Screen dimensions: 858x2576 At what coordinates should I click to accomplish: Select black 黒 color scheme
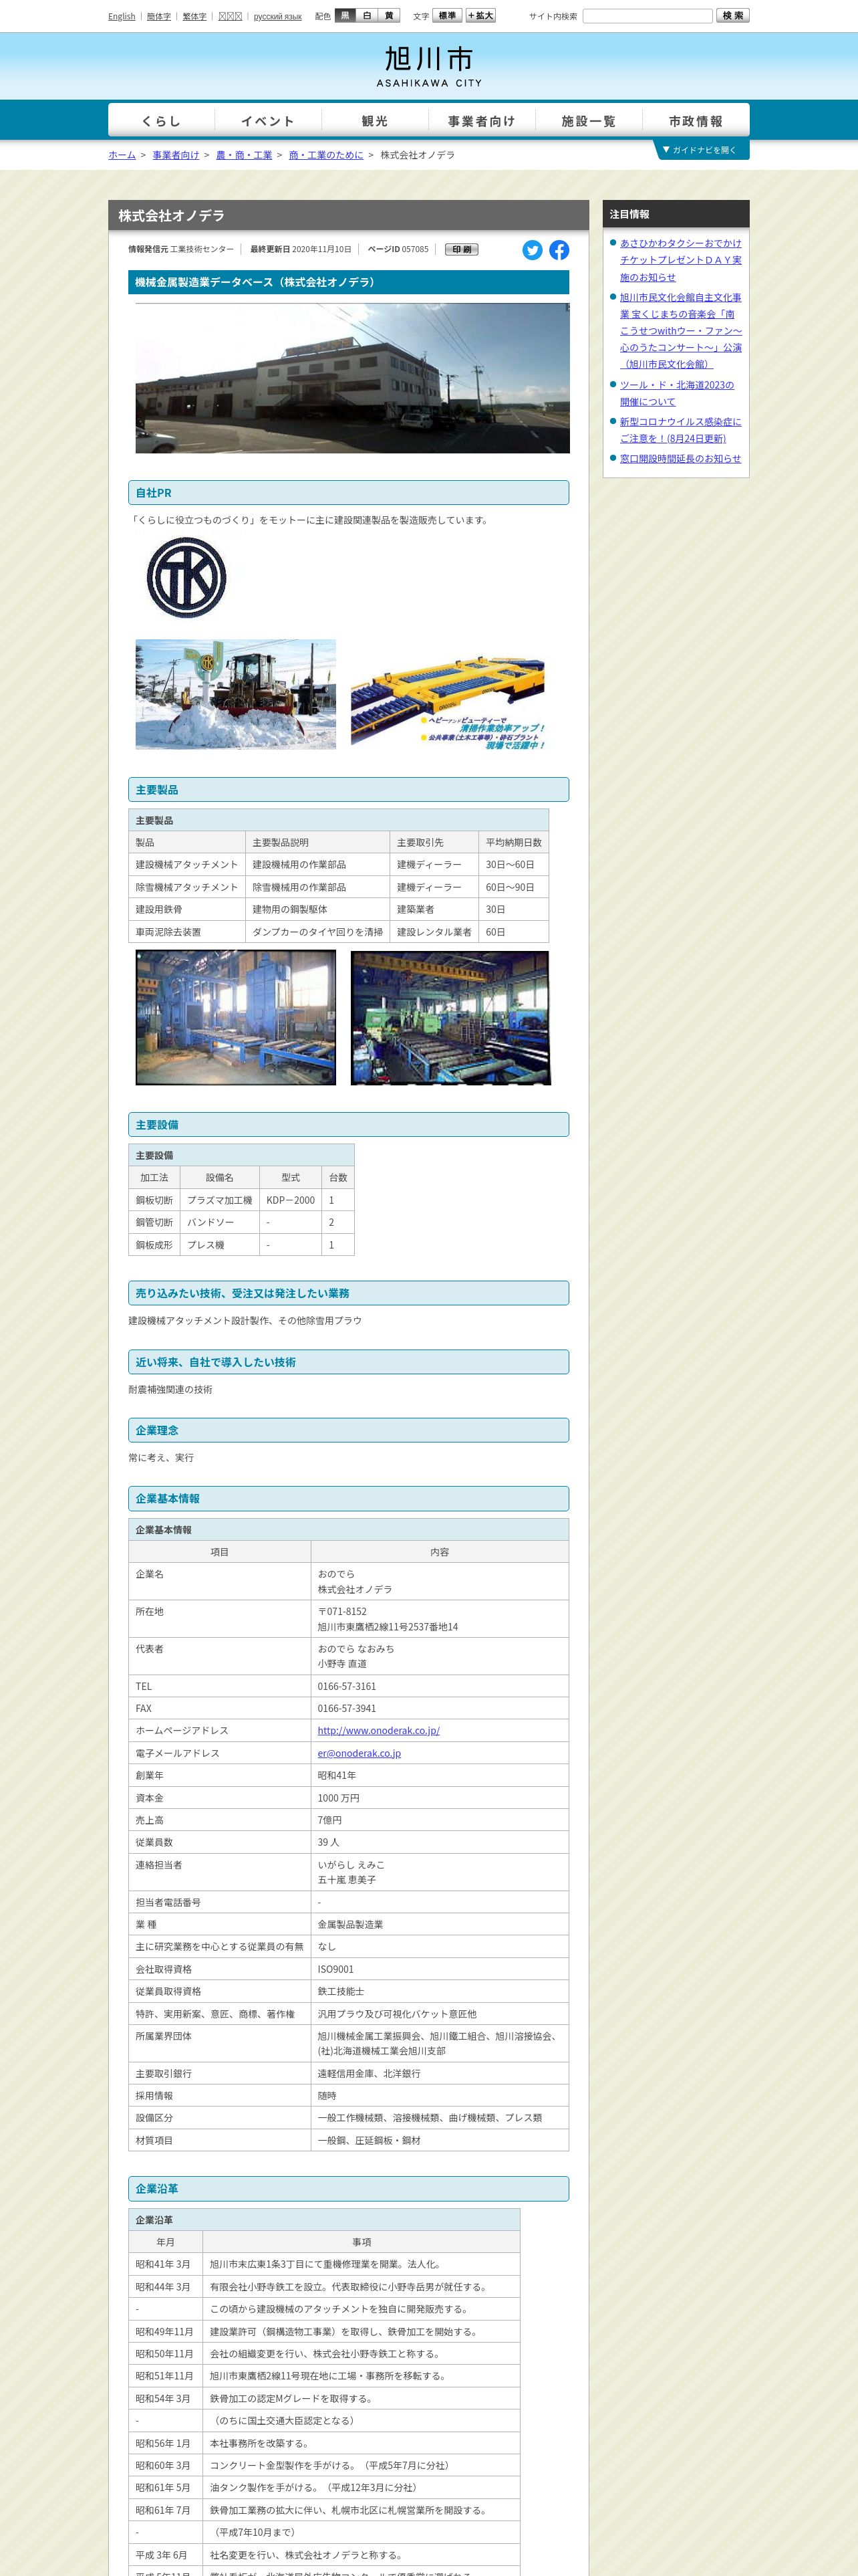[x=345, y=16]
